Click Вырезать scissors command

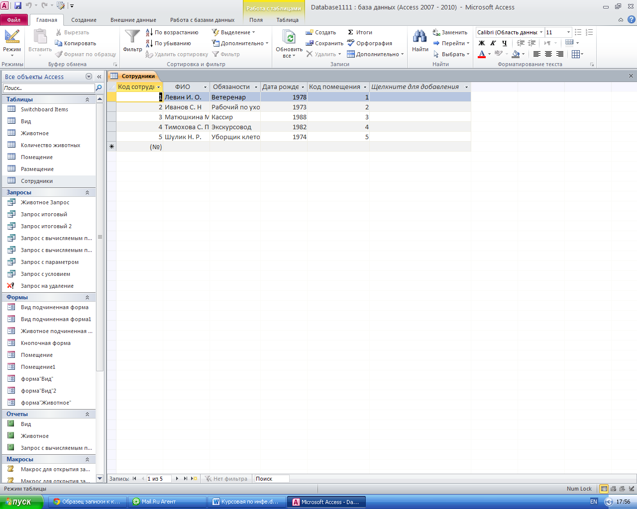point(72,32)
